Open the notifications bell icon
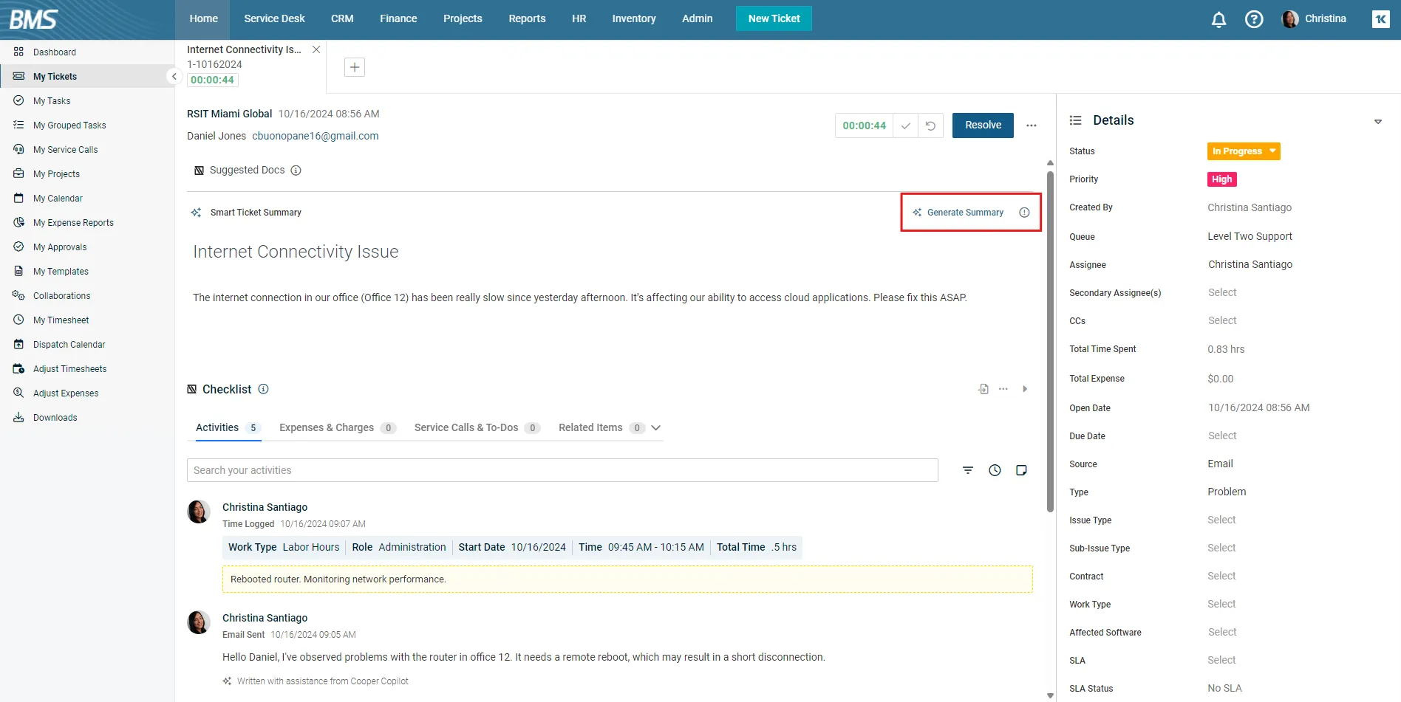Image resolution: width=1401 pixels, height=702 pixels. [1218, 20]
